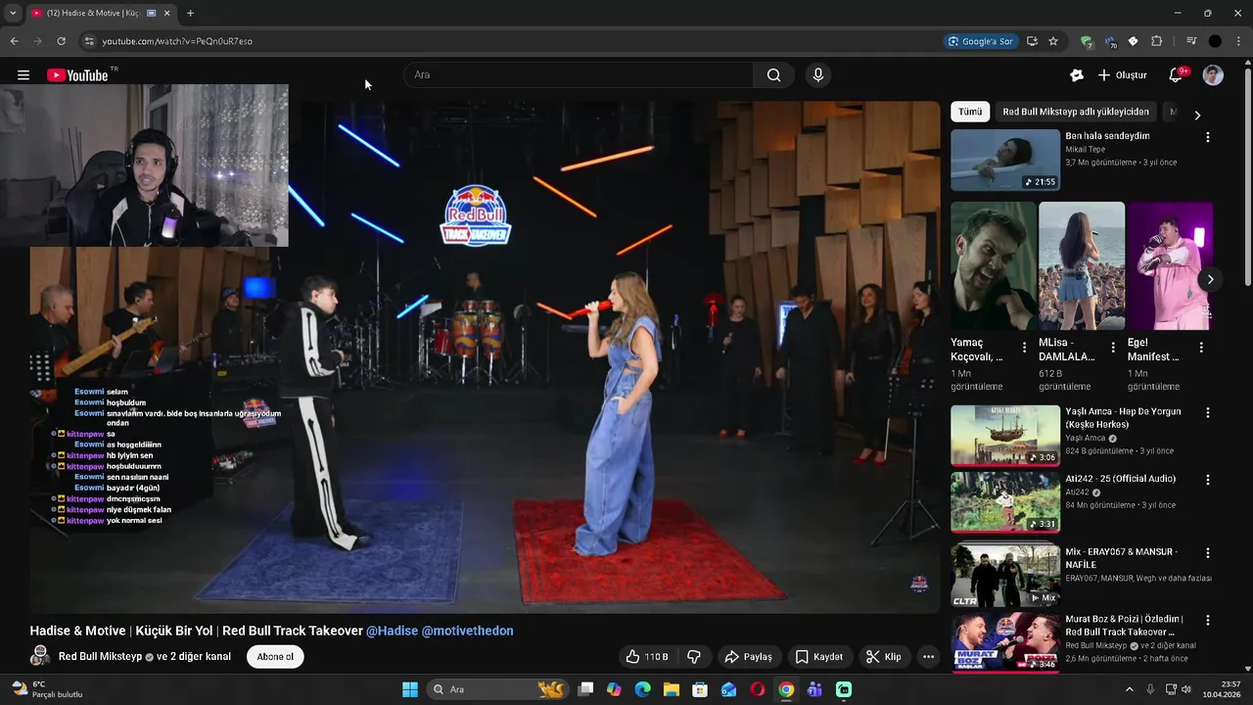The height and width of the screenshot is (705, 1253).
Task: Click the Red Bull watermark in video corner
Action: [x=919, y=584]
